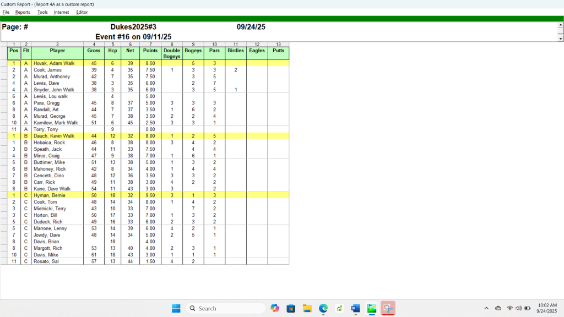Open the File menu
Image resolution: width=564 pixels, height=317 pixels.
[6, 12]
